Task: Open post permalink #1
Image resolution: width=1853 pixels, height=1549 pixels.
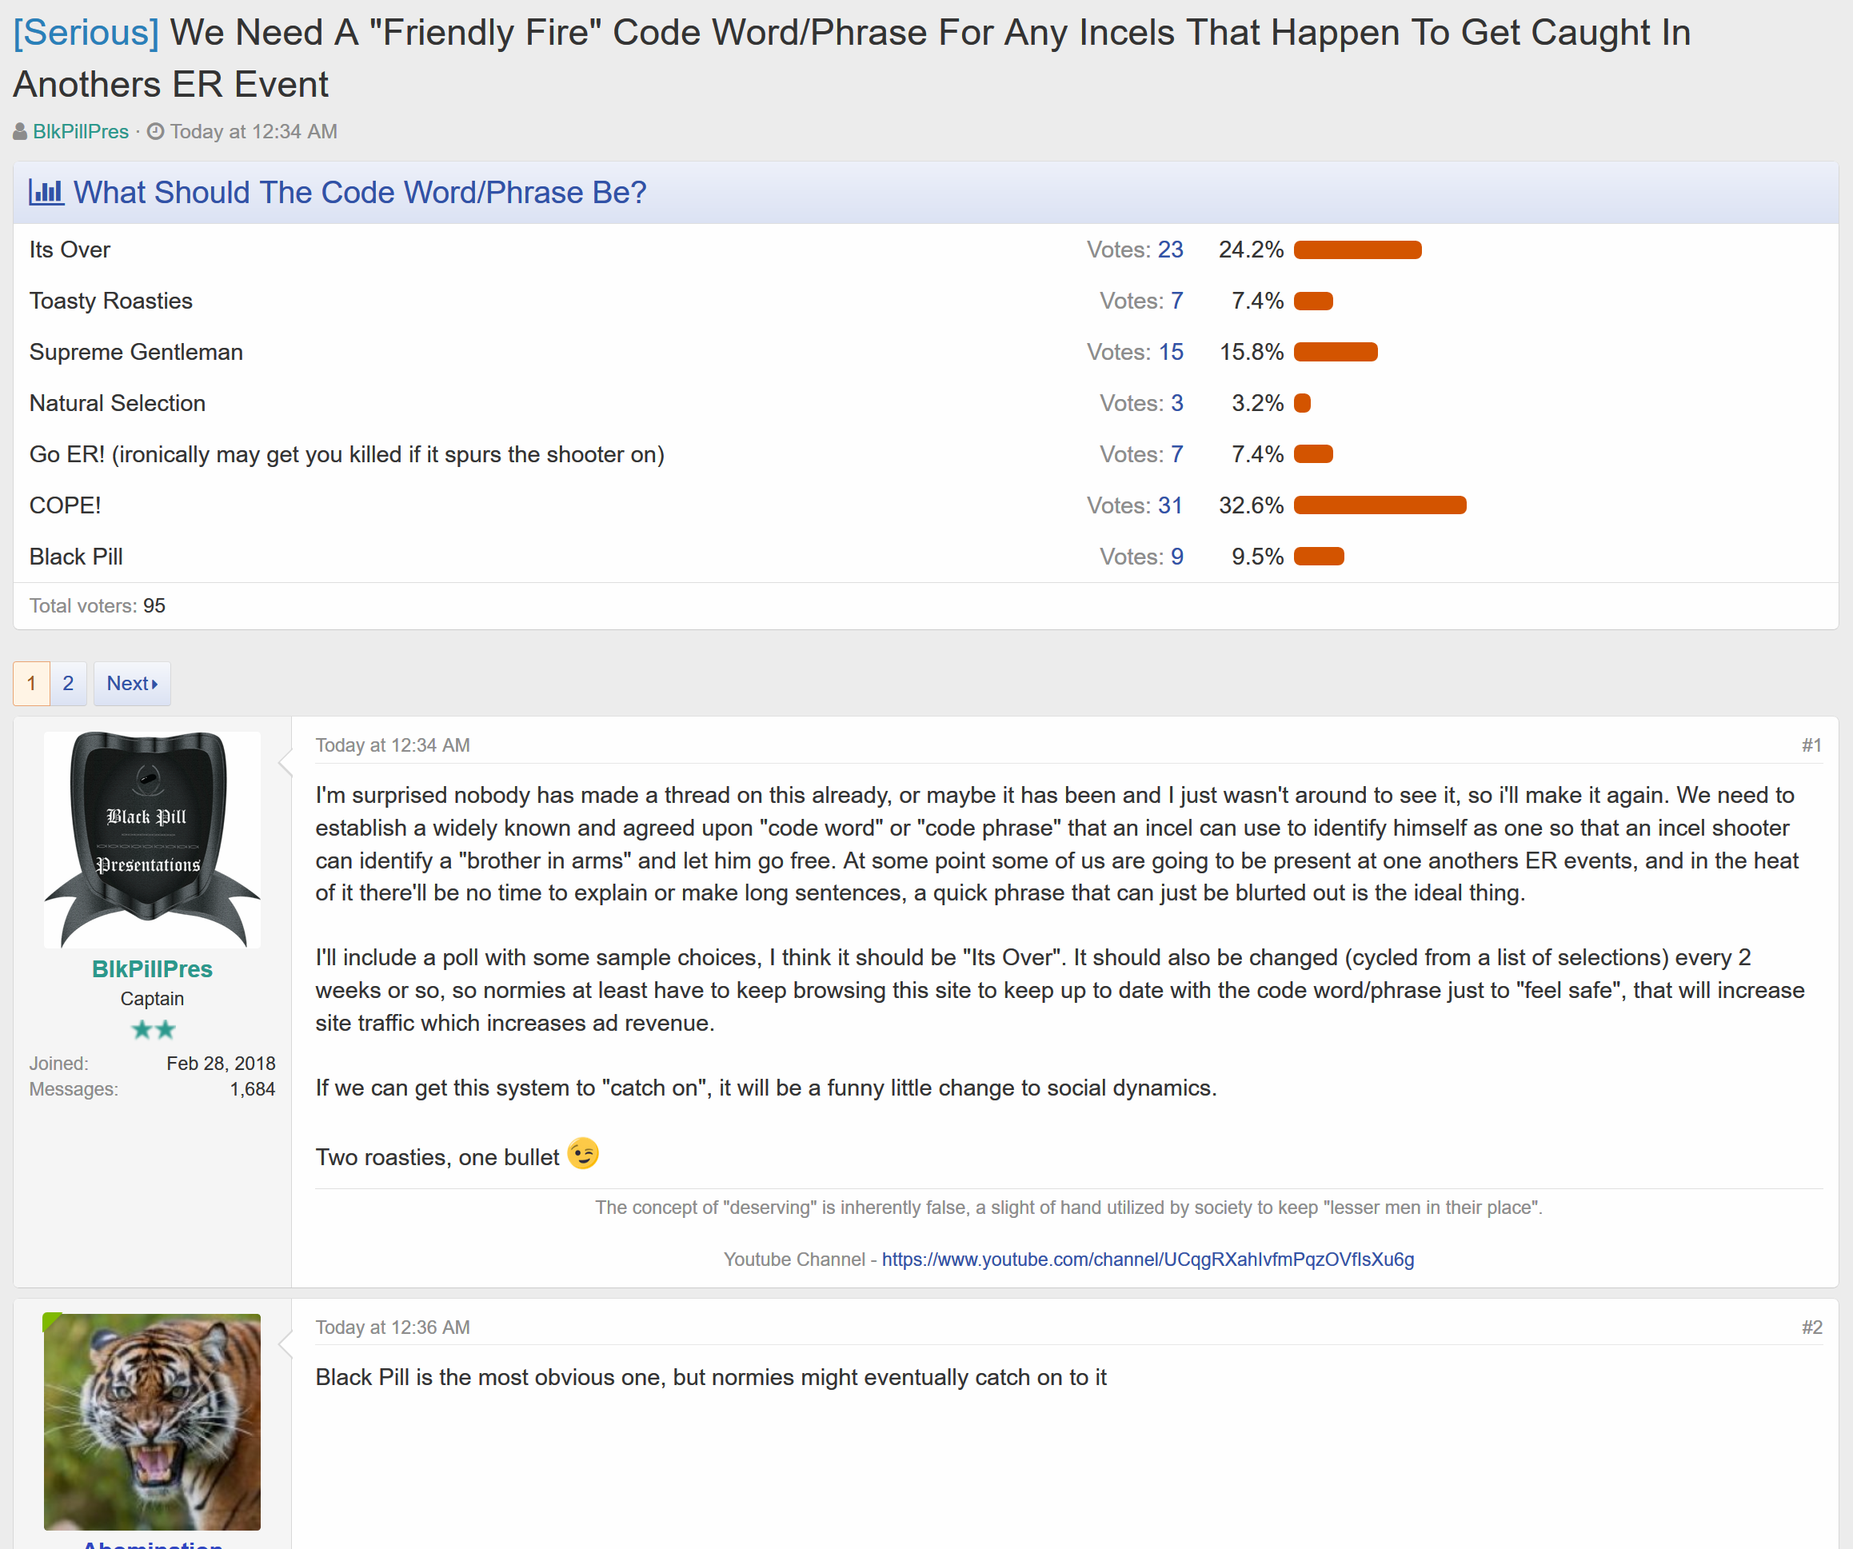Action: point(1811,745)
